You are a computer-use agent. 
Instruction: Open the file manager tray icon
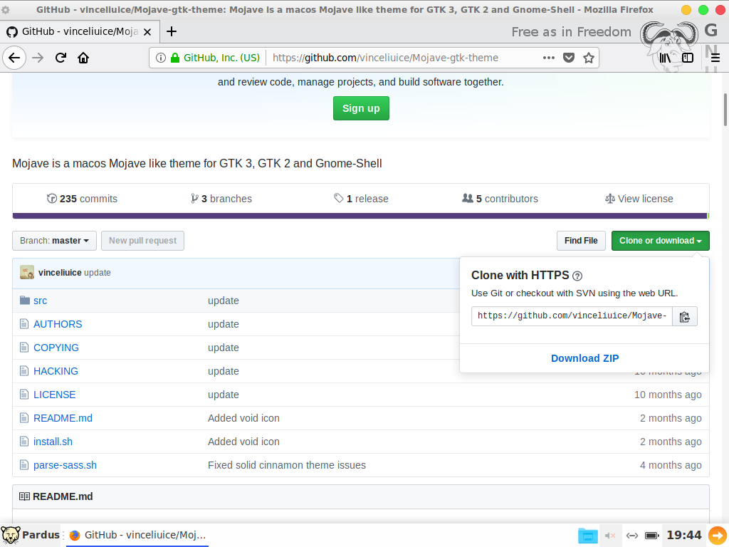(587, 536)
